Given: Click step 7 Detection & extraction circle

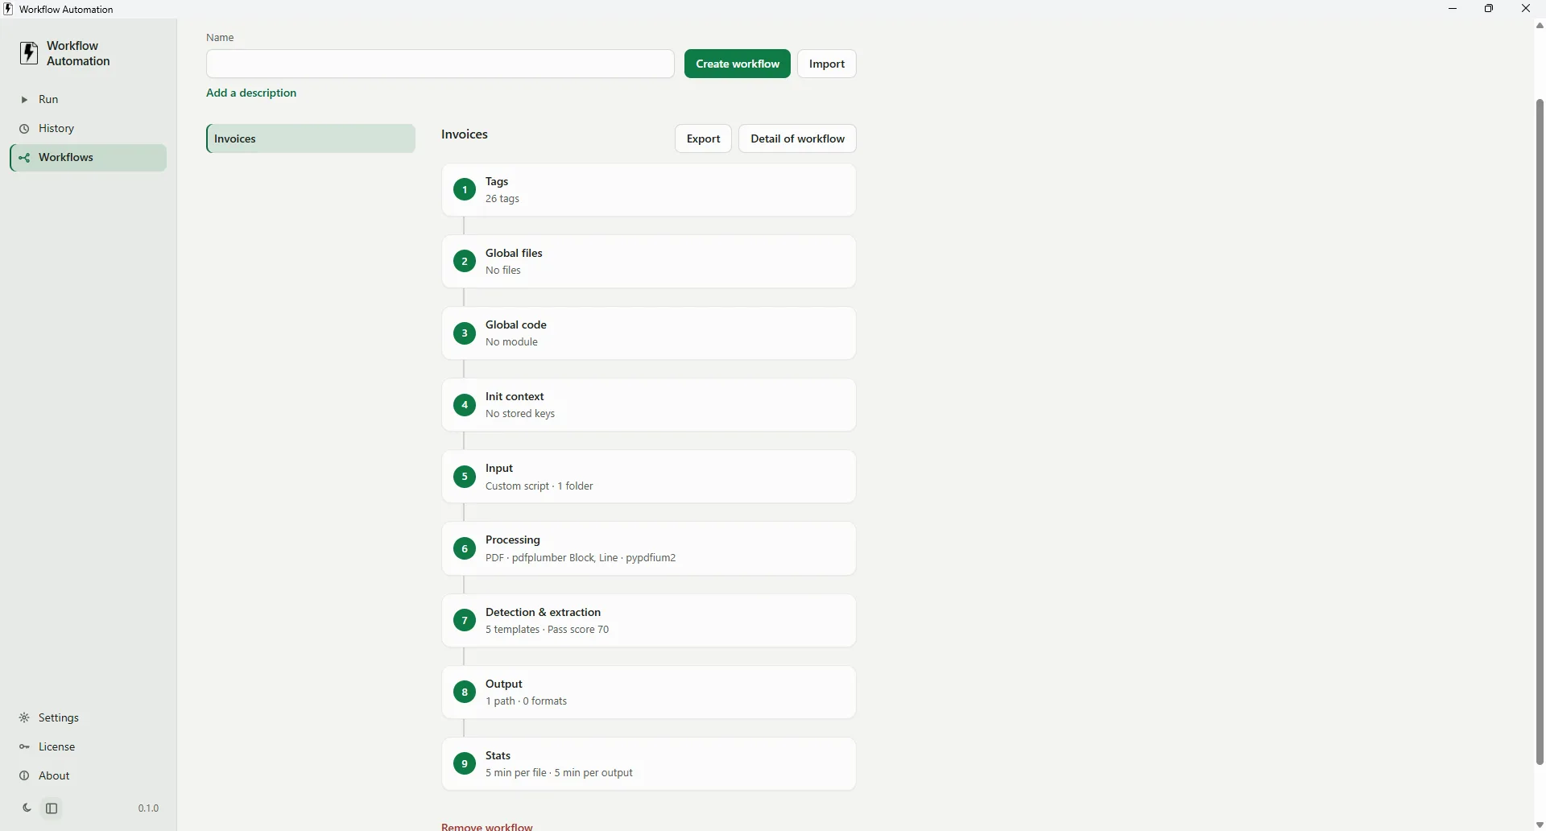Looking at the screenshot, I should 465,620.
